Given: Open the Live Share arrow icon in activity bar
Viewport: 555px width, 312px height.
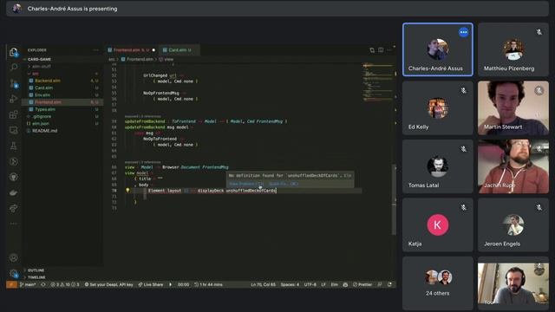Looking at the screenshot, I should 14,208.
